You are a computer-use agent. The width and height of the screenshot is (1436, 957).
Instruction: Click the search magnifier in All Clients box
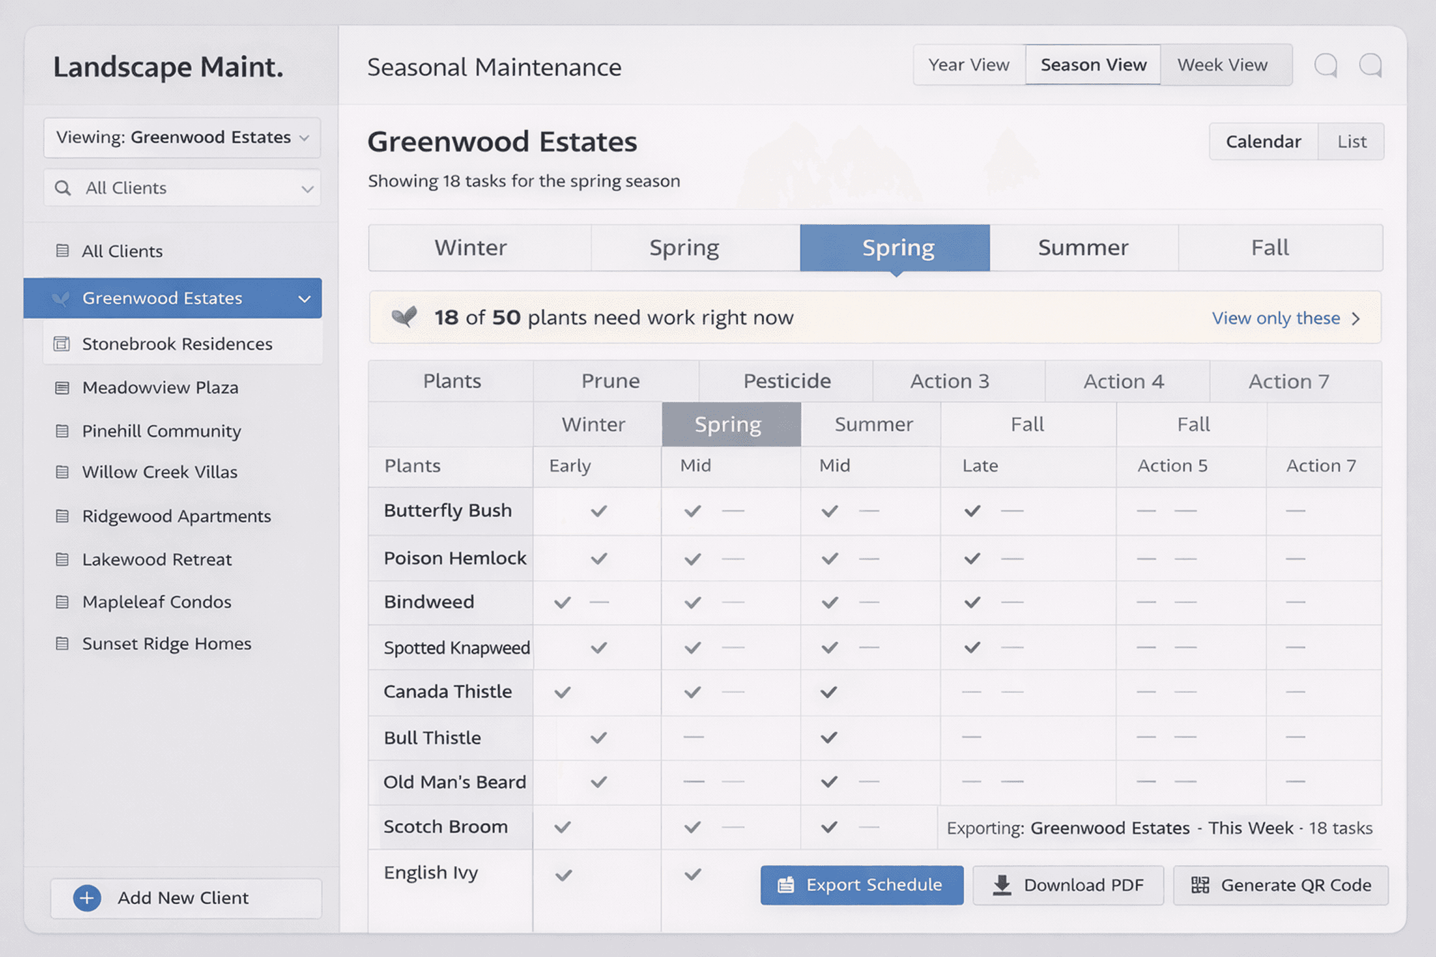[63, 188]
